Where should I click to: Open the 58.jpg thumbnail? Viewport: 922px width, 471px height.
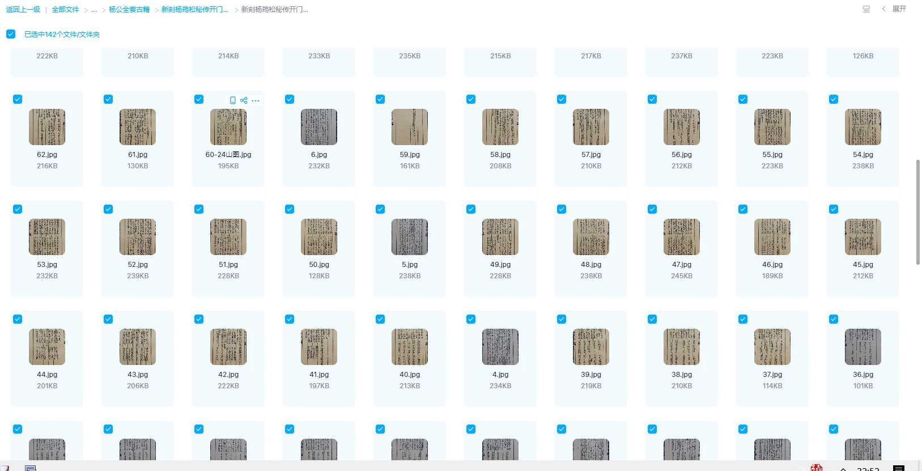(500, 127)
